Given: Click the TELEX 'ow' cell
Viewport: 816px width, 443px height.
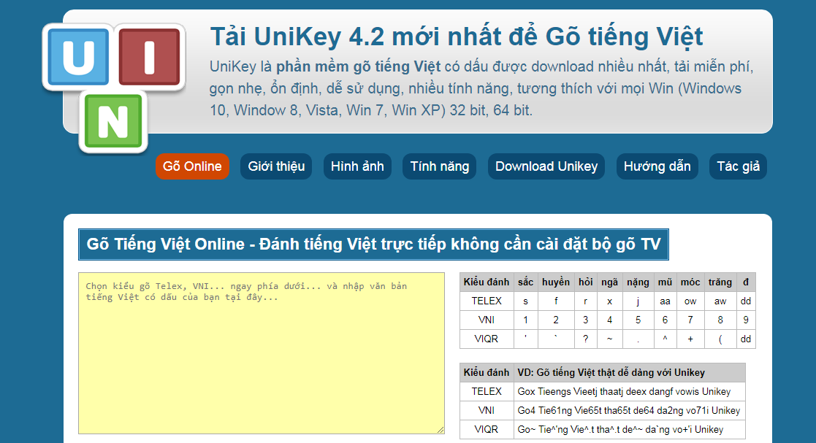Looking at the screenshot, I should [690, 301].
